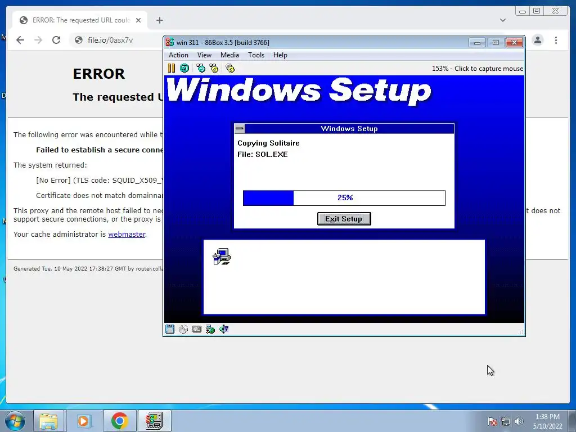This screenshot has height=432, width=576.
Task: Click the Ctrl+Alt+Esc toolbar icon in 86Box
Action: pyautogui.click(x=214, y=68)
